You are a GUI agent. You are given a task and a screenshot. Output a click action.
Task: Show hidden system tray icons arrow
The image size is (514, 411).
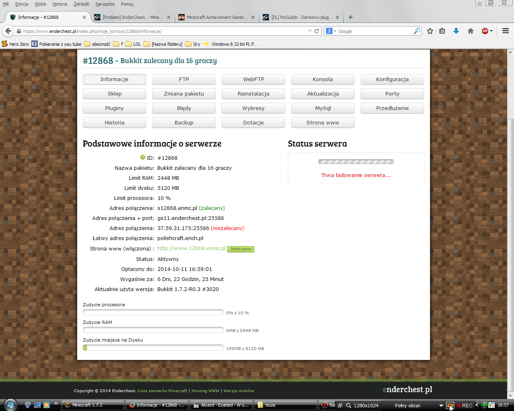point(477,405)
